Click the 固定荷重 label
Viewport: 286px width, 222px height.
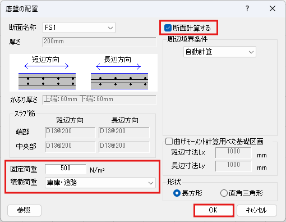pyautogui.click(x=24, y=169)
